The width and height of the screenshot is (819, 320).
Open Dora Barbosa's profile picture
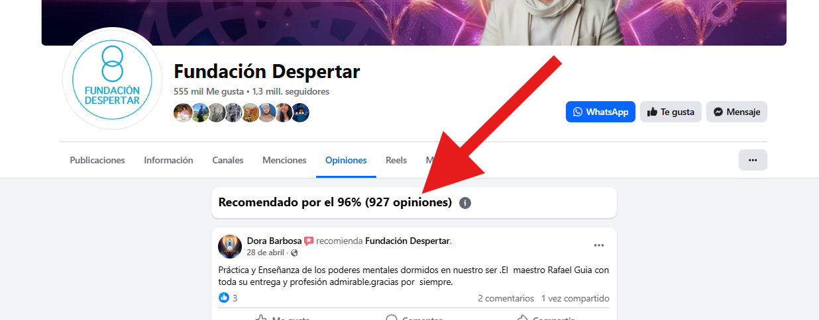(x=230, y=246)
